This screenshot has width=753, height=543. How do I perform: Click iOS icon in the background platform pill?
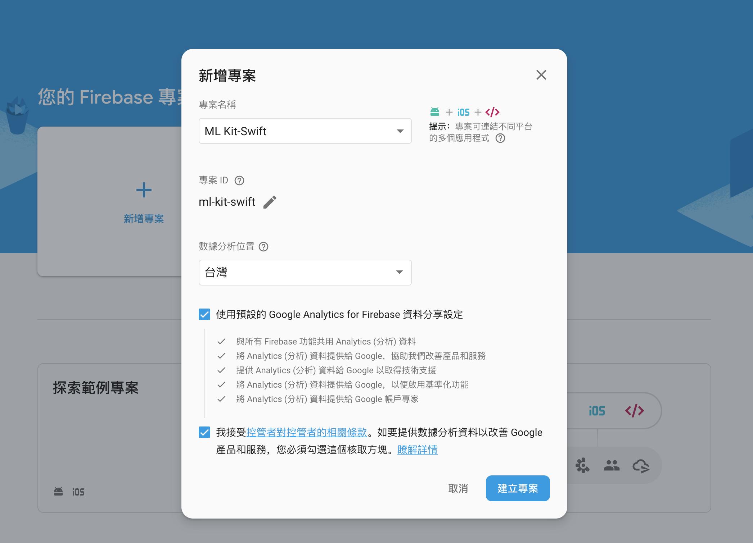(597, 411)
